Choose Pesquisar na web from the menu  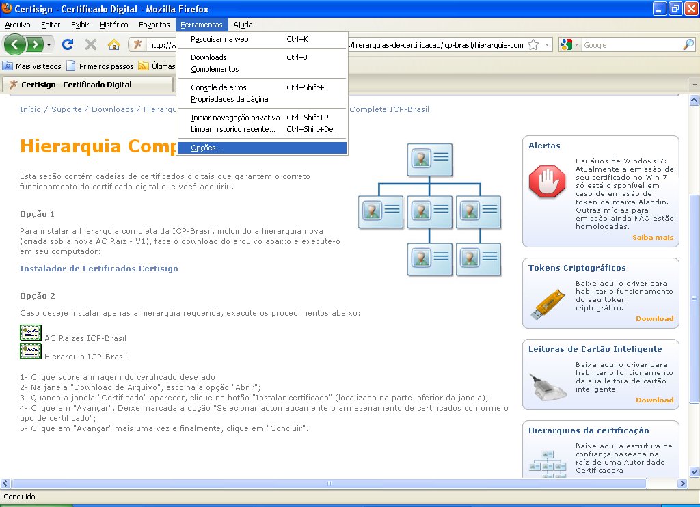pyautogui.click(x=262, y=39)
